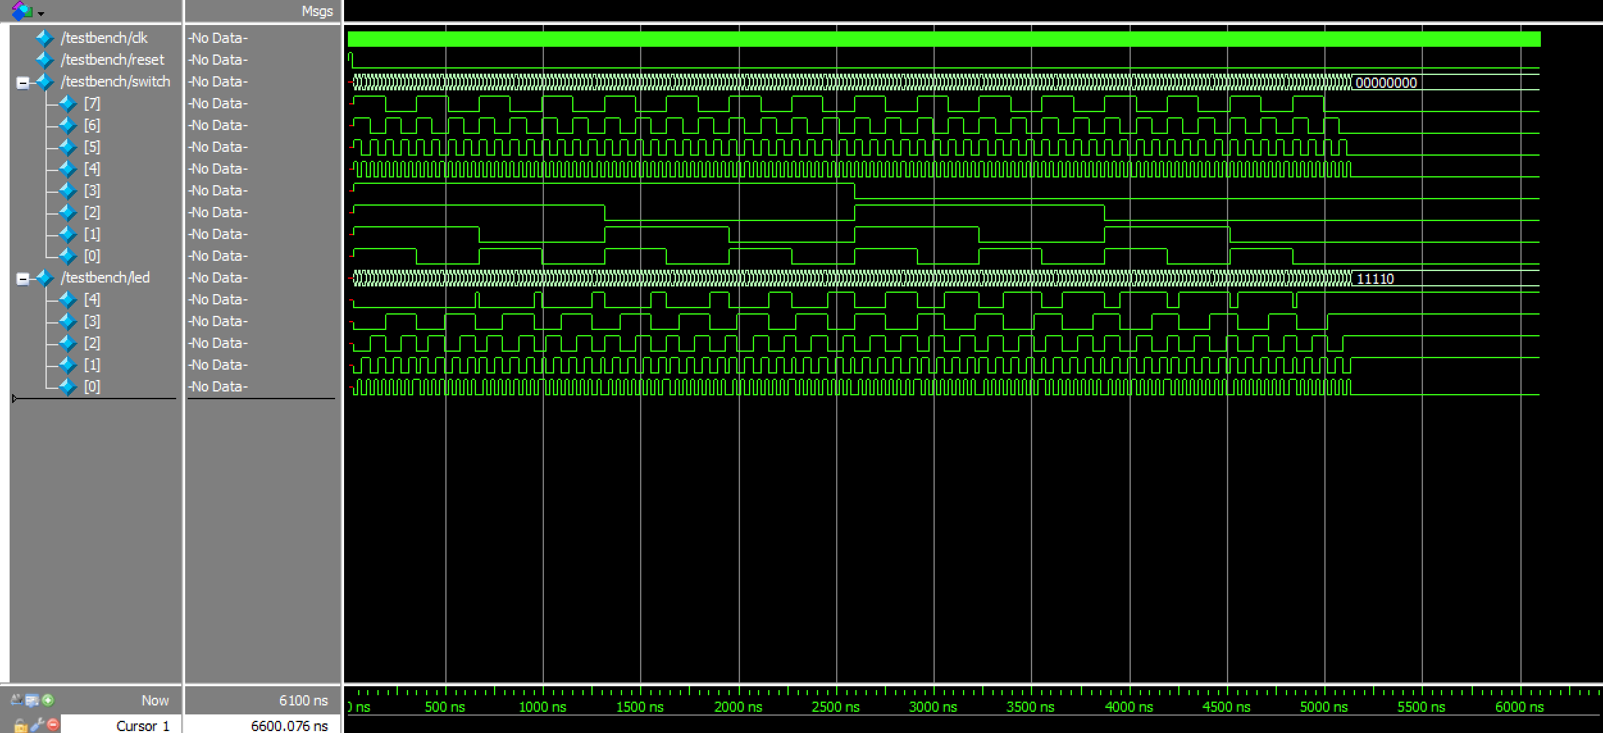Screen dimensions: 1603x733
Task: Toggle the cursor lock padlock icon
Action: (x=20, y=725)
